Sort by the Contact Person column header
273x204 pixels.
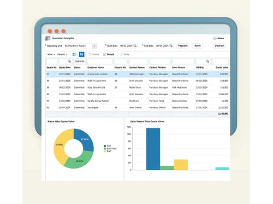137,67
